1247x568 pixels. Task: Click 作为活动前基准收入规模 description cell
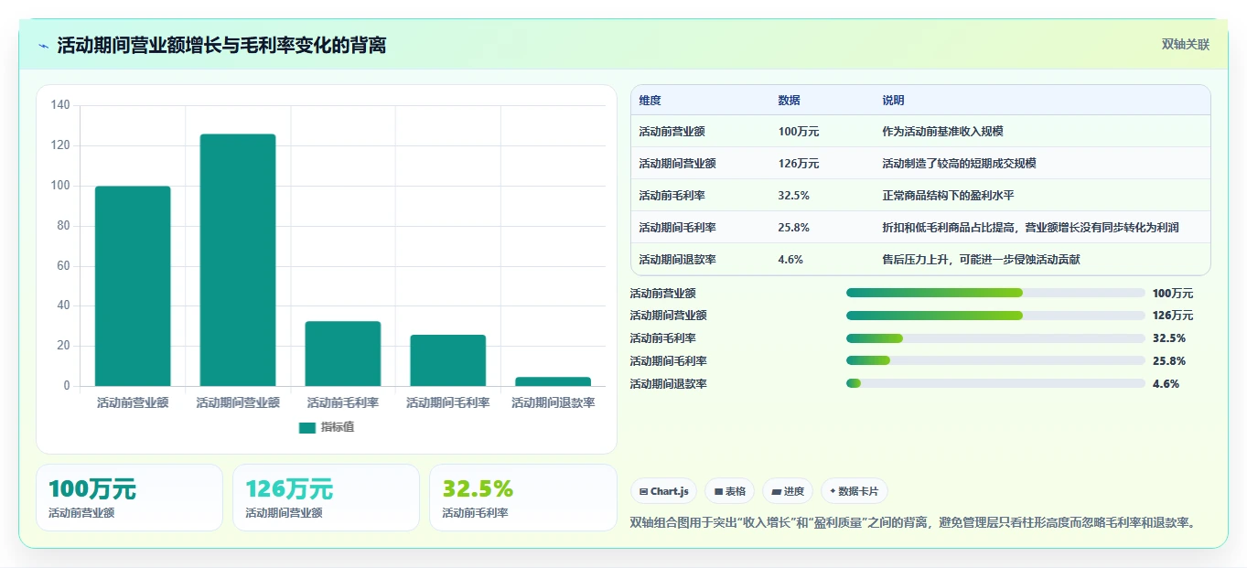click(x=943, y=132)
